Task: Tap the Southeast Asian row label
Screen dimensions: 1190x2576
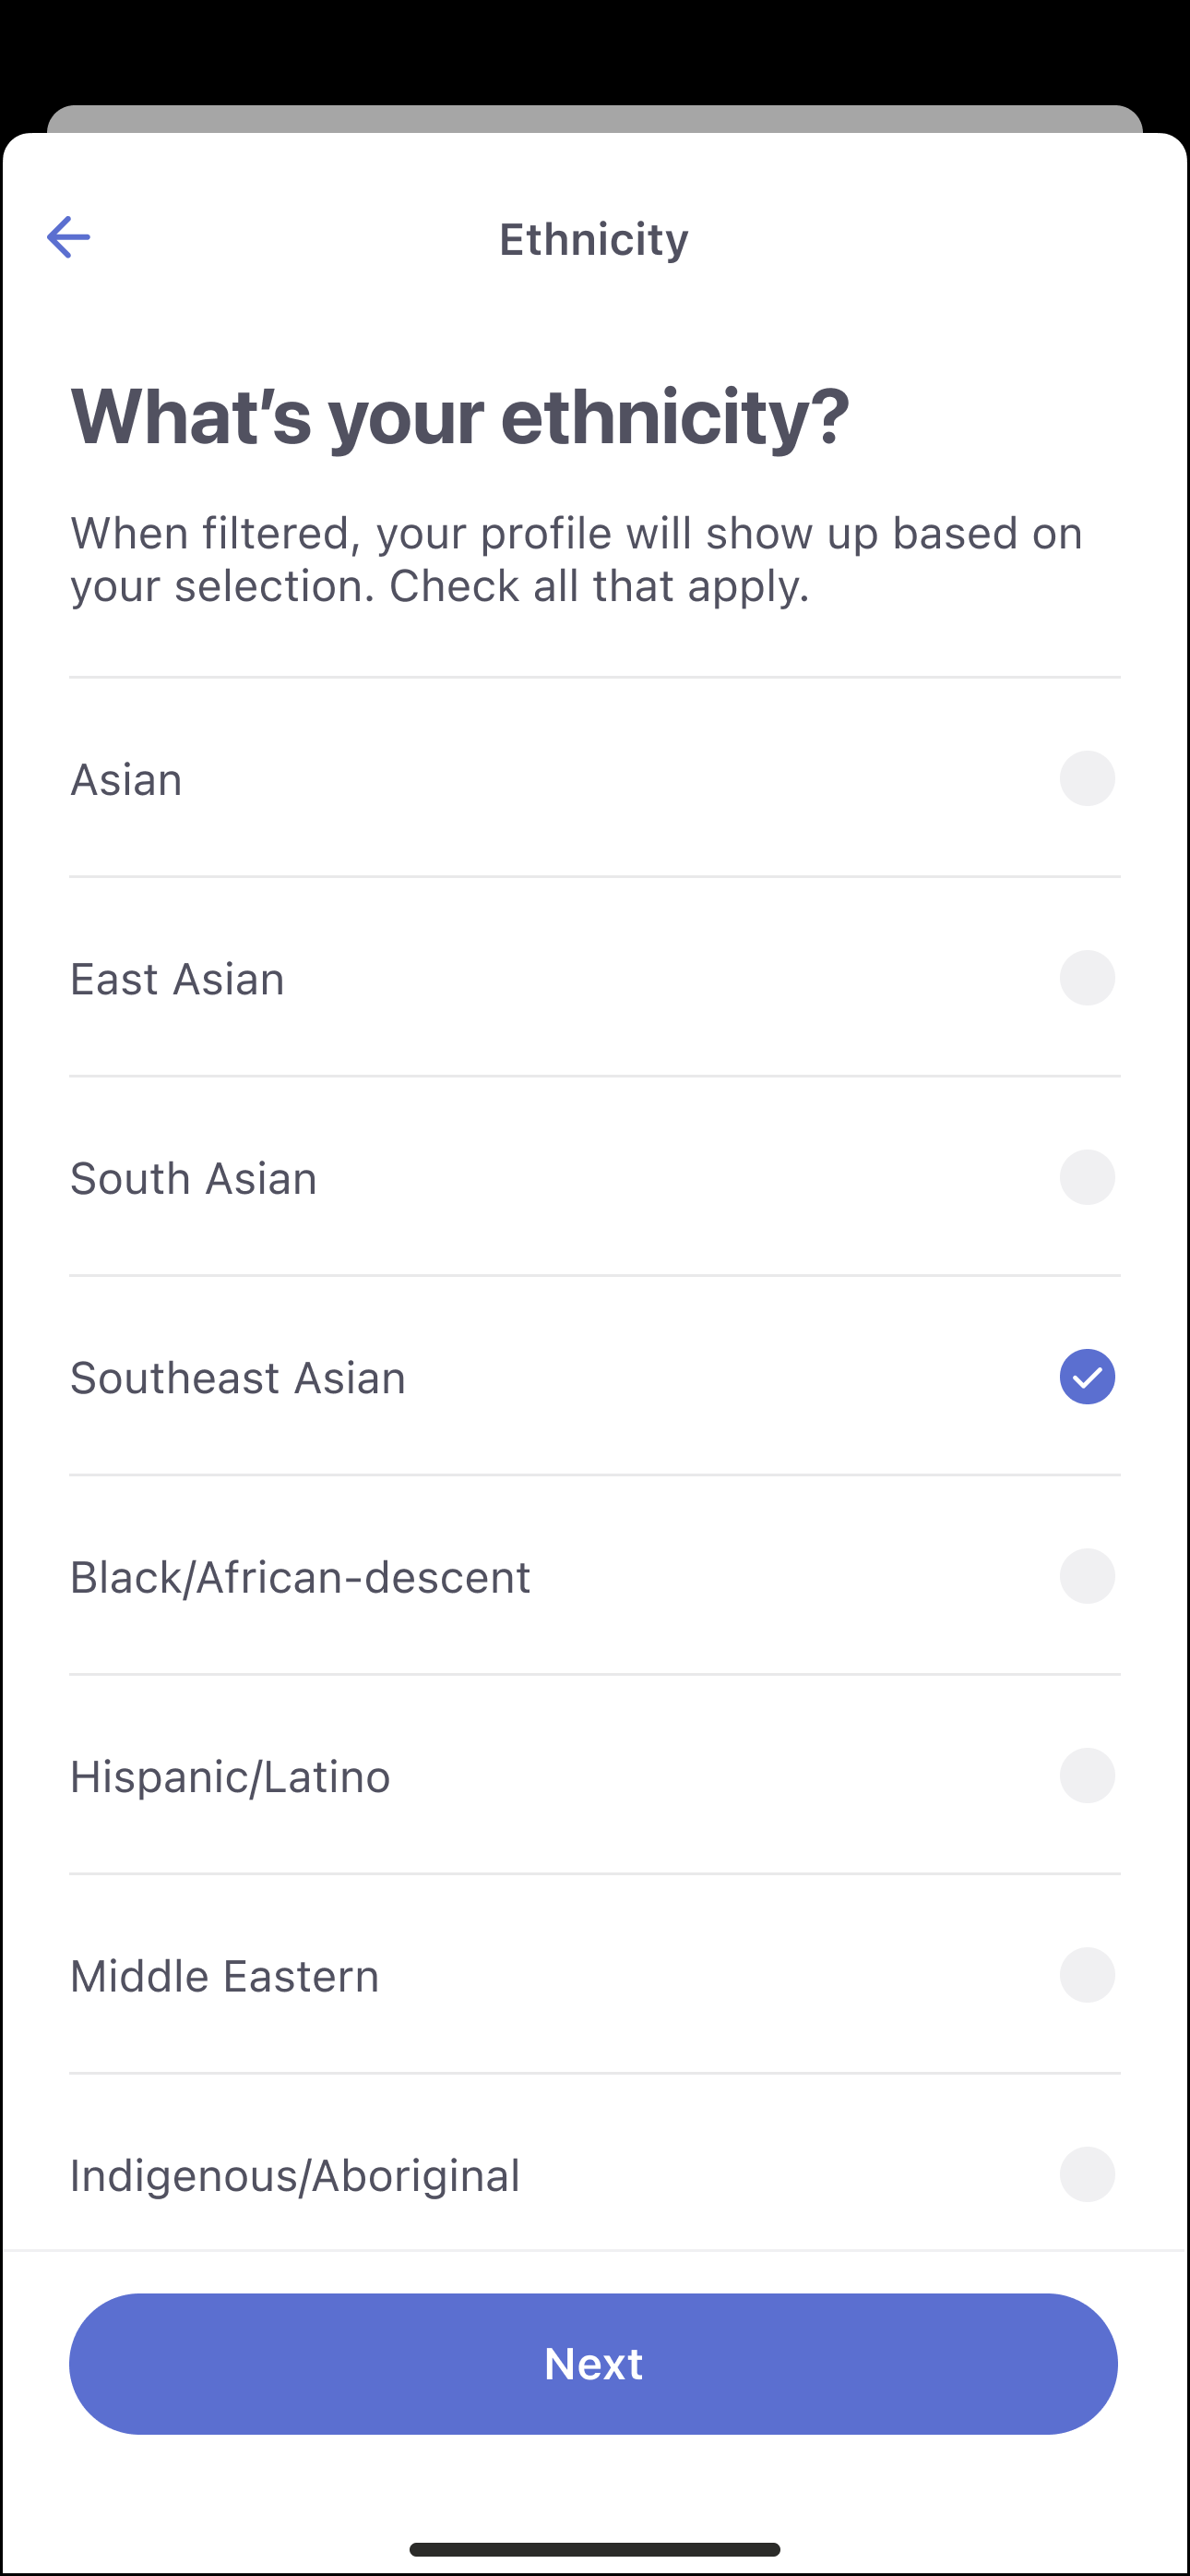Action: pos(238,1378)
